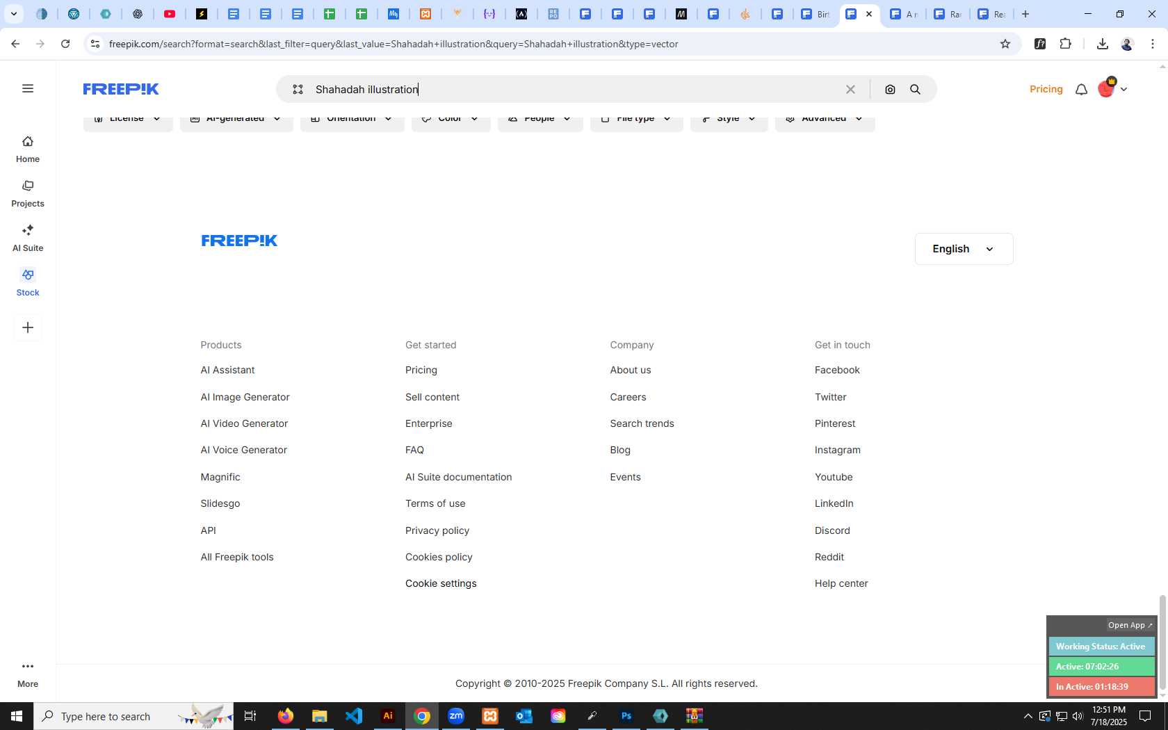Open the AI Suite documentation link

click(x=459, y=477)
